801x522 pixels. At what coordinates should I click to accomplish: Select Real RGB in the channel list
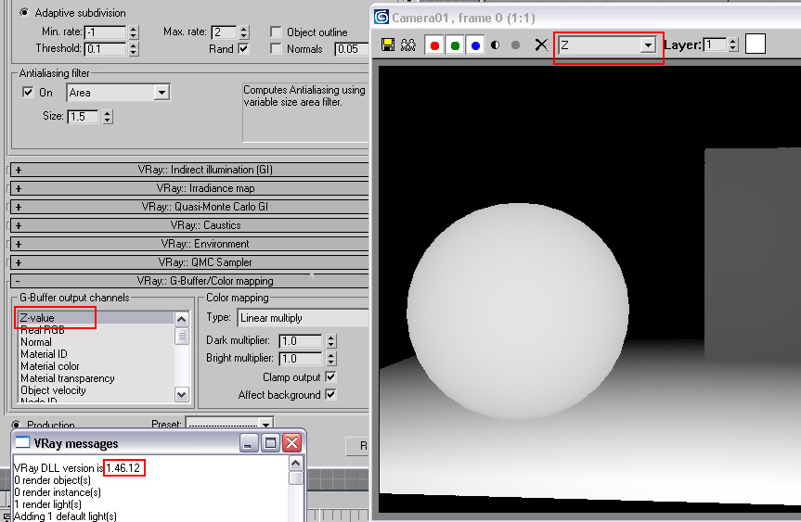point(43,330)
